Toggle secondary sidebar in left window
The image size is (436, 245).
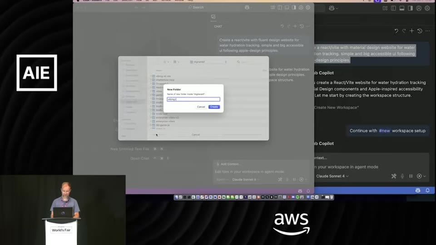point(294,8)
